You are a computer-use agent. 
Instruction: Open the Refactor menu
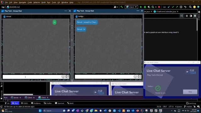(x=37, y=3)
